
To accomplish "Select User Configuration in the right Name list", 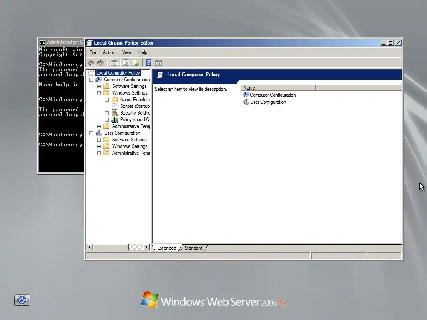I will point(268,102).
